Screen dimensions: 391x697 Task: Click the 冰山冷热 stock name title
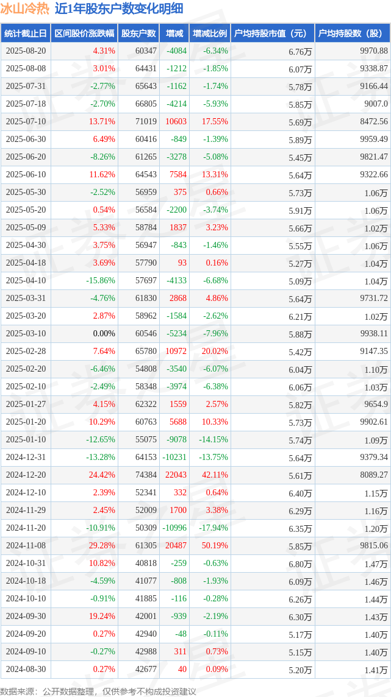[x=25, y=9]
